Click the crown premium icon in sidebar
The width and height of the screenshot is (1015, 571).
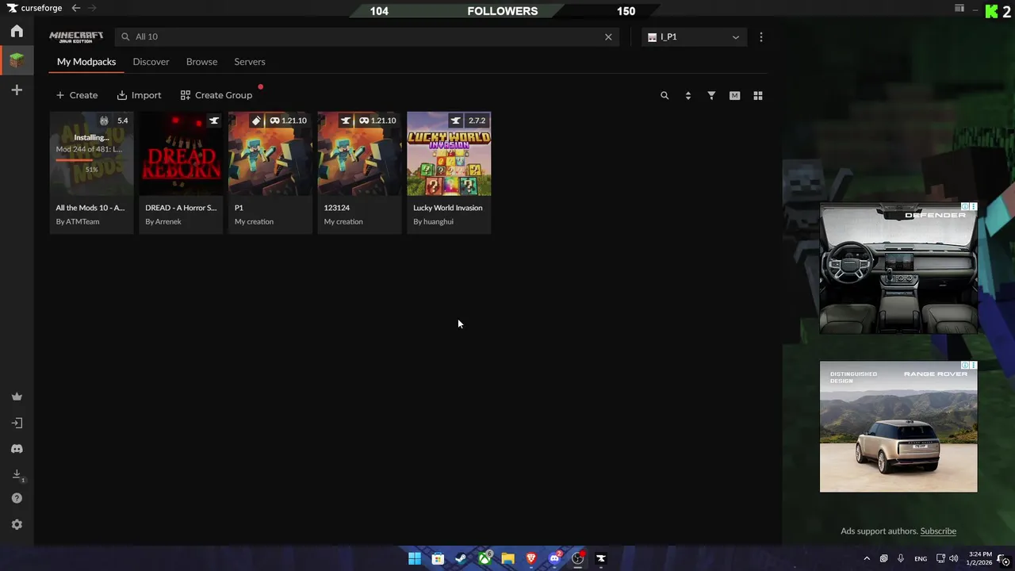click(17, 397)
